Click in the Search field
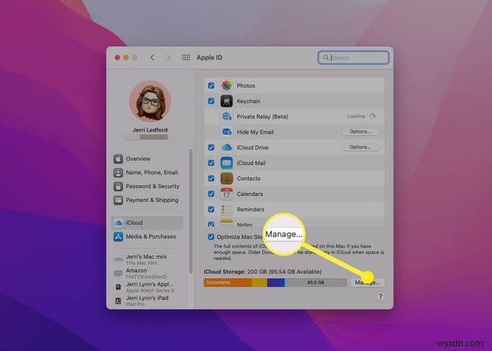The image size is (492, 351). 353,57
